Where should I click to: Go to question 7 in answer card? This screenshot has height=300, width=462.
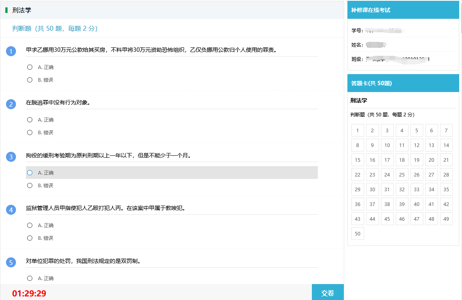(x=446, y=131)
